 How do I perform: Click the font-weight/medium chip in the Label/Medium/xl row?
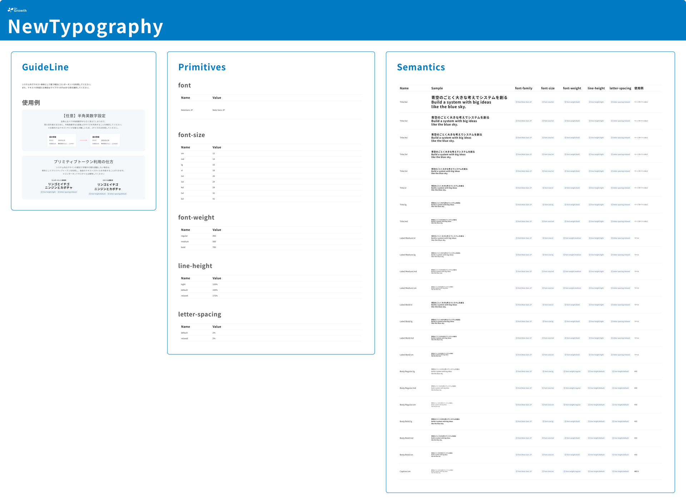pyautogui.click(x=572, y=238)
